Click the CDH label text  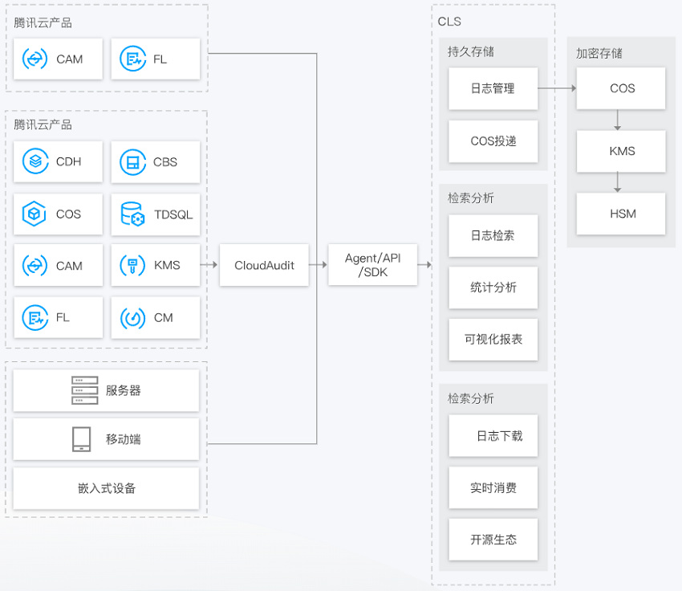69,162
